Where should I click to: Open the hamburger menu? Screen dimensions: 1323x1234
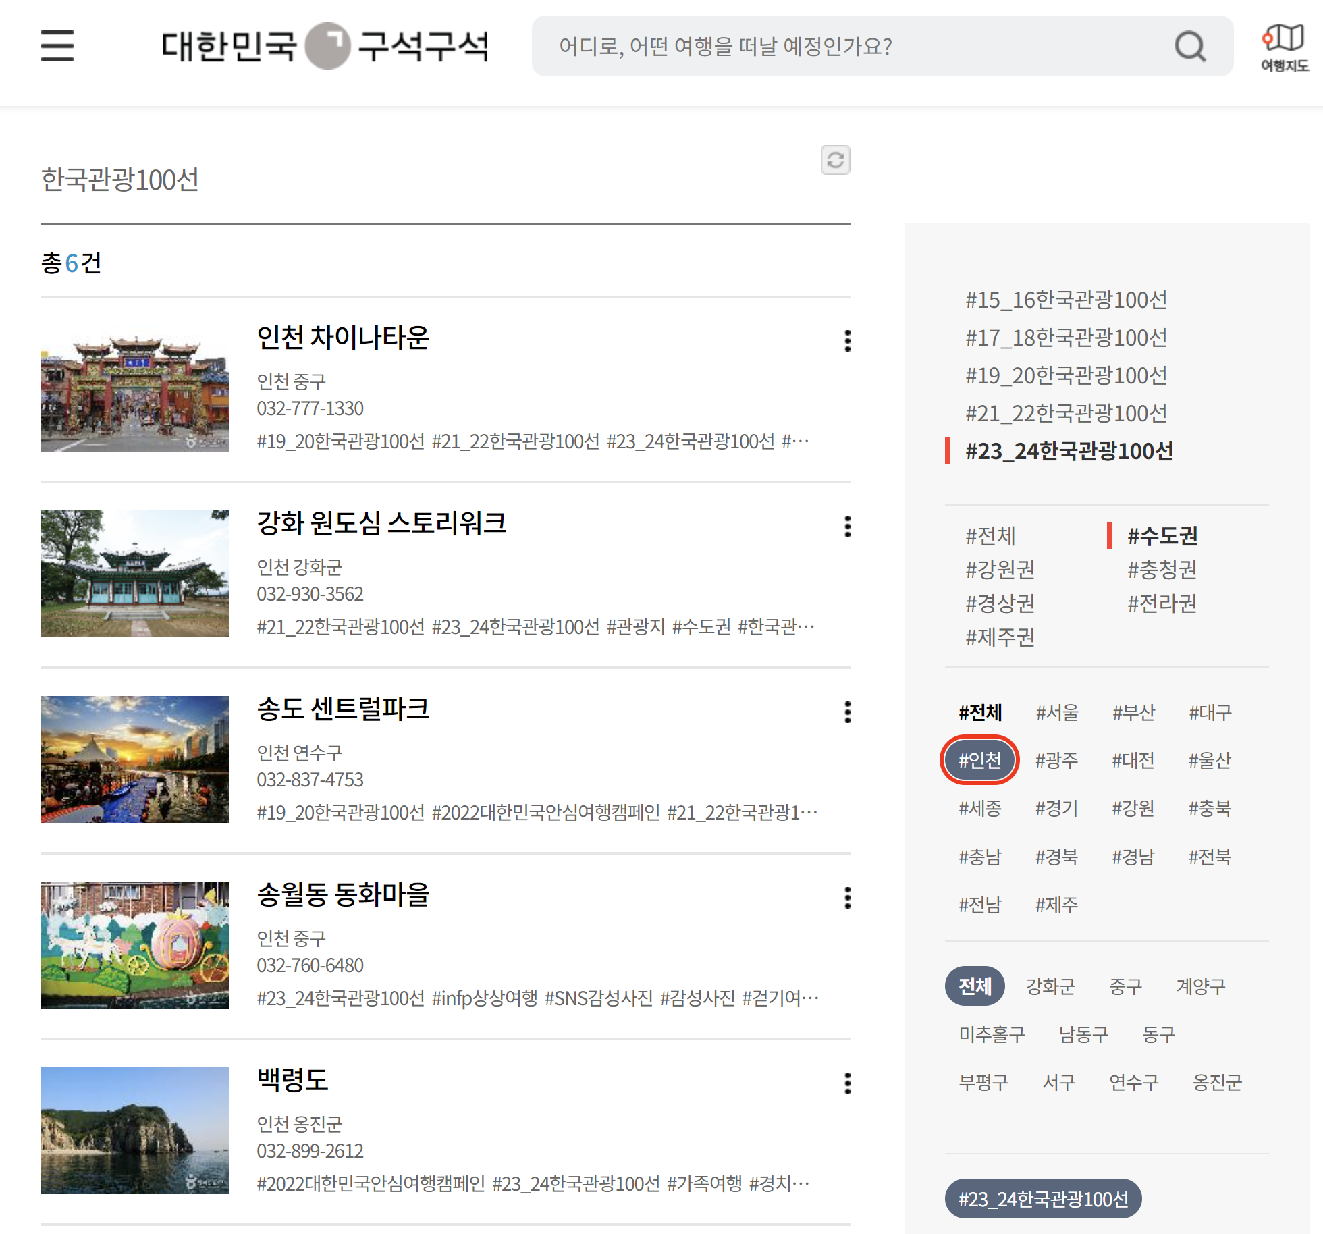pyautogui.click(x=57, y=46)
